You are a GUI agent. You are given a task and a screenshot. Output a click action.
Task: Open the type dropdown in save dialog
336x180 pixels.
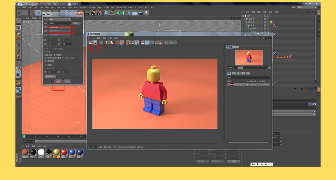59,20
